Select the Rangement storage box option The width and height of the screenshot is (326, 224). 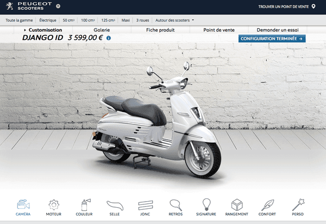[237, 208]
